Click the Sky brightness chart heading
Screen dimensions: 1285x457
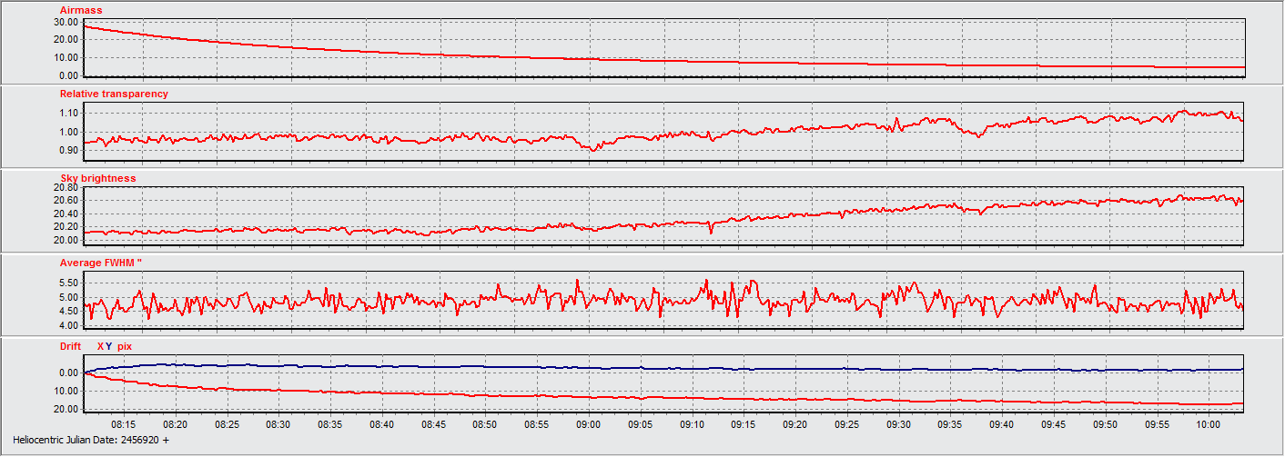coord(97,178)
